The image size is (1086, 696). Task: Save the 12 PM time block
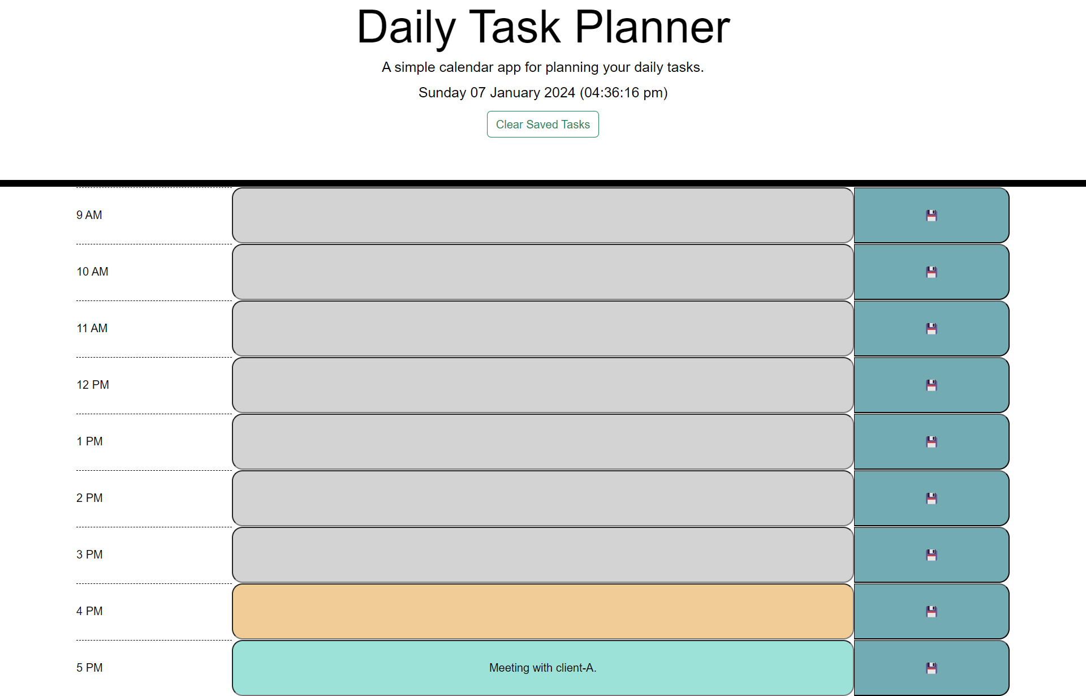932,385
